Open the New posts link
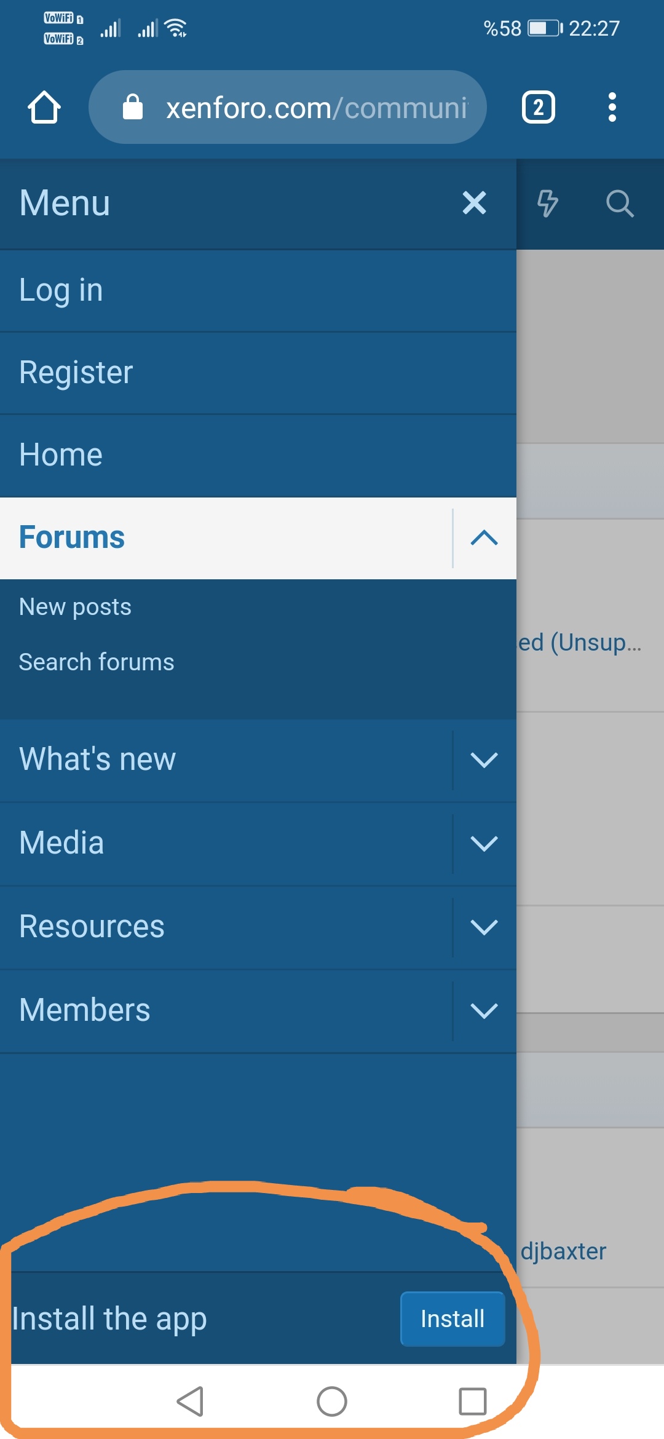 [x=75, y=607]
